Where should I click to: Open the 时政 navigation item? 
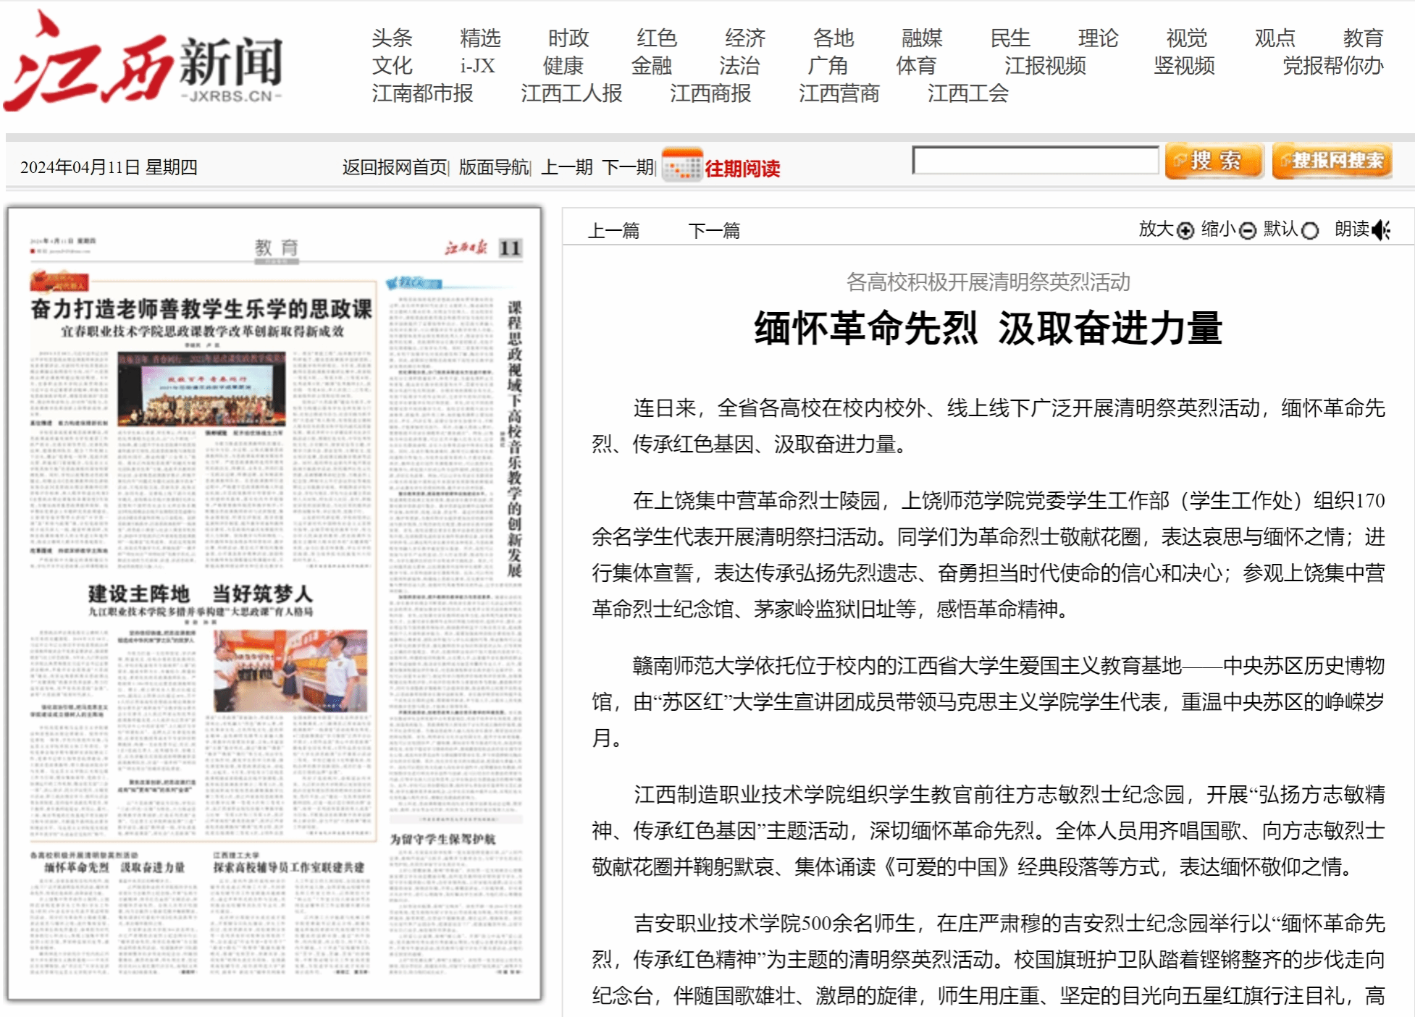coord(568,38)
